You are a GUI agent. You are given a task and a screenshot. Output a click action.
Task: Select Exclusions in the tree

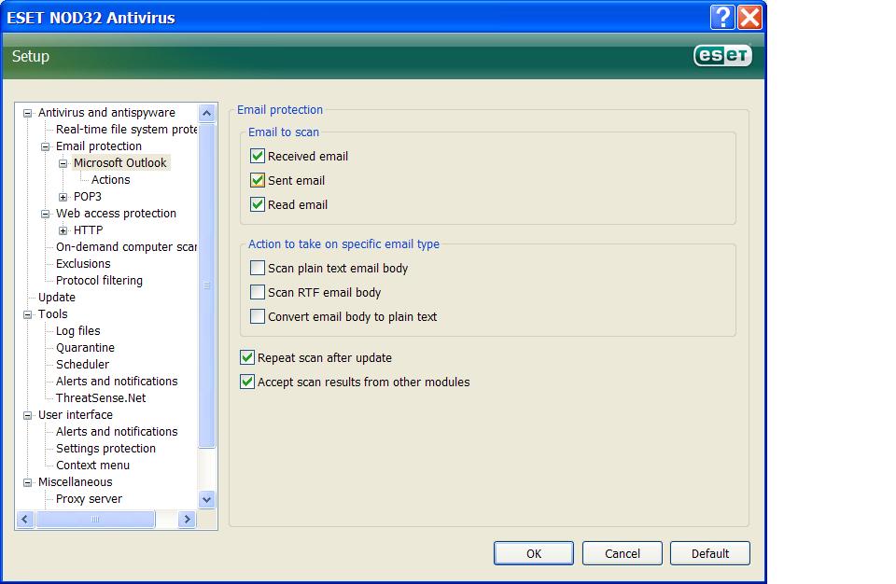[83, 264]
